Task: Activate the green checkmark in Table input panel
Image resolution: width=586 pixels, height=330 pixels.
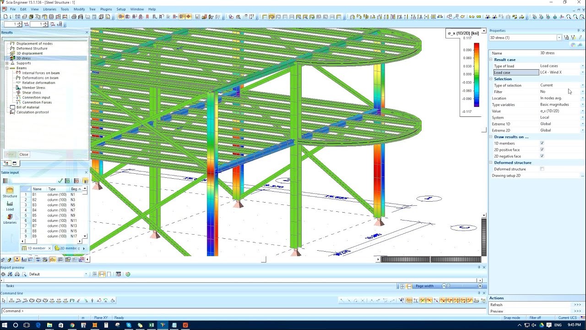Action: (61, 180)
